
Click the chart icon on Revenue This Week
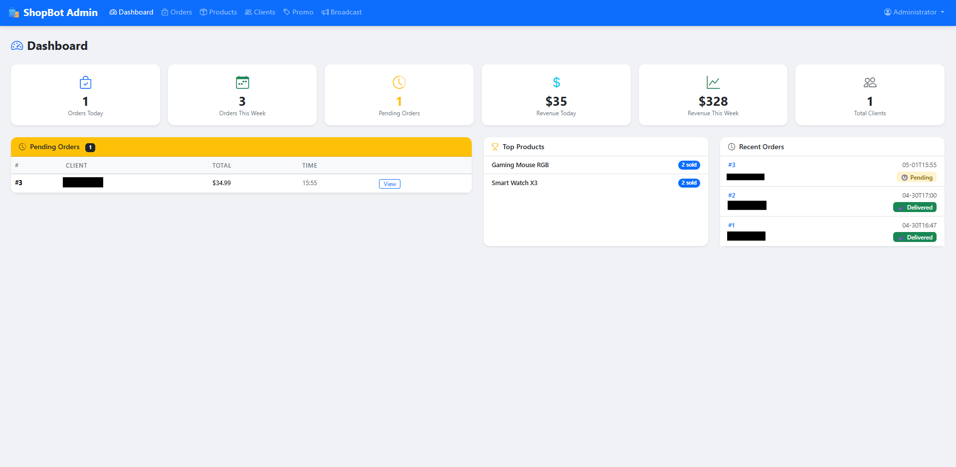pos(713,82)
